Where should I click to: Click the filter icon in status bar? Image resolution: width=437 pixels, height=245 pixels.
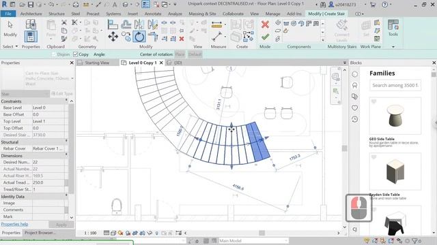pos(414,241)
